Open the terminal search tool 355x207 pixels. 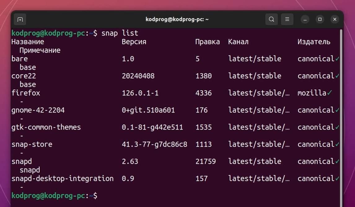click(x=271, y=20)
